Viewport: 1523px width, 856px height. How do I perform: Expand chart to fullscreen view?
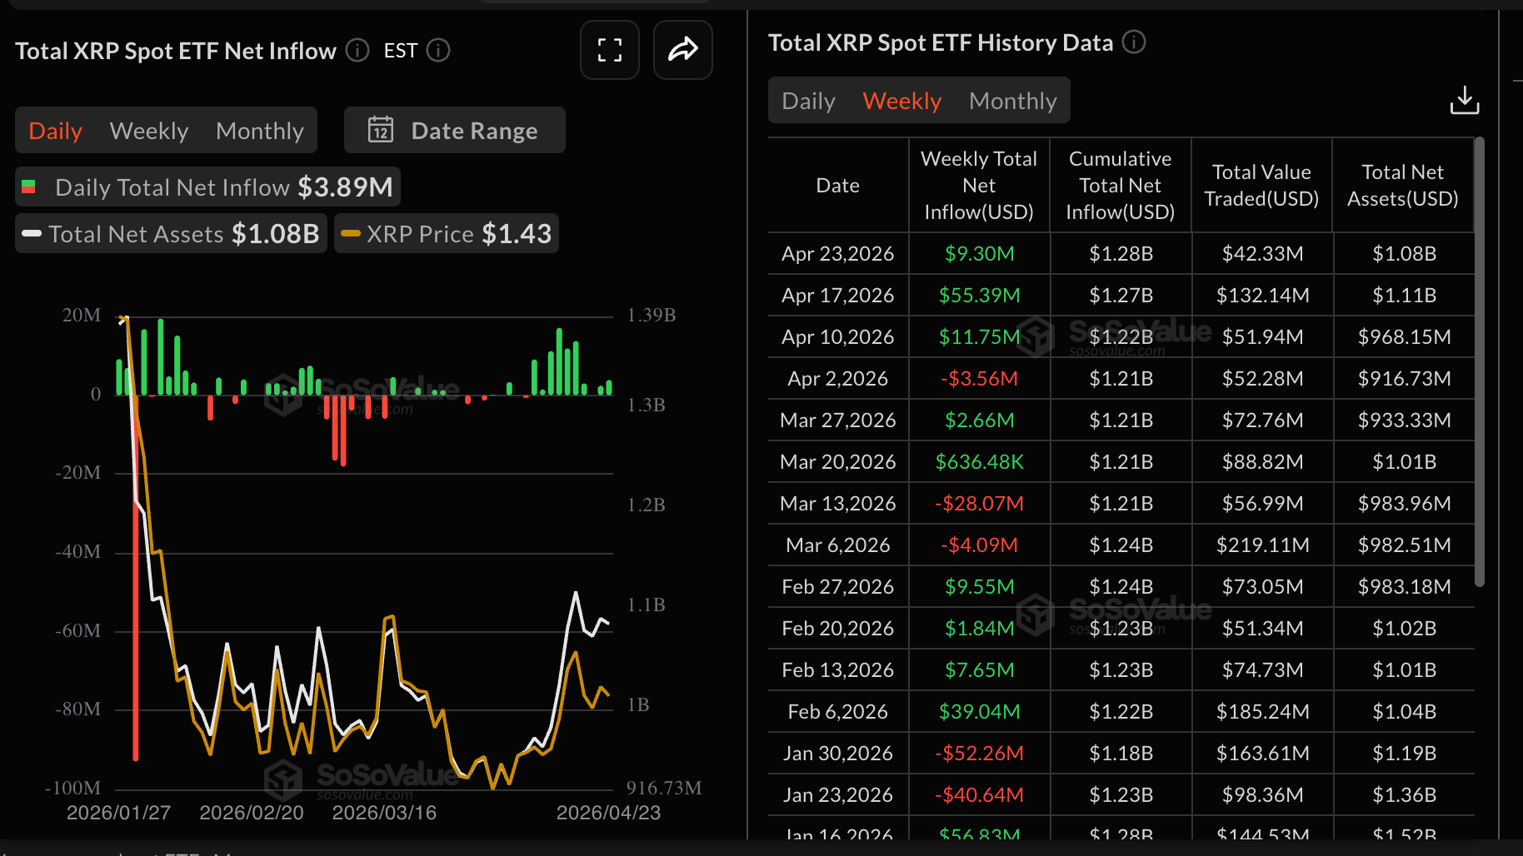coord(609,50)
